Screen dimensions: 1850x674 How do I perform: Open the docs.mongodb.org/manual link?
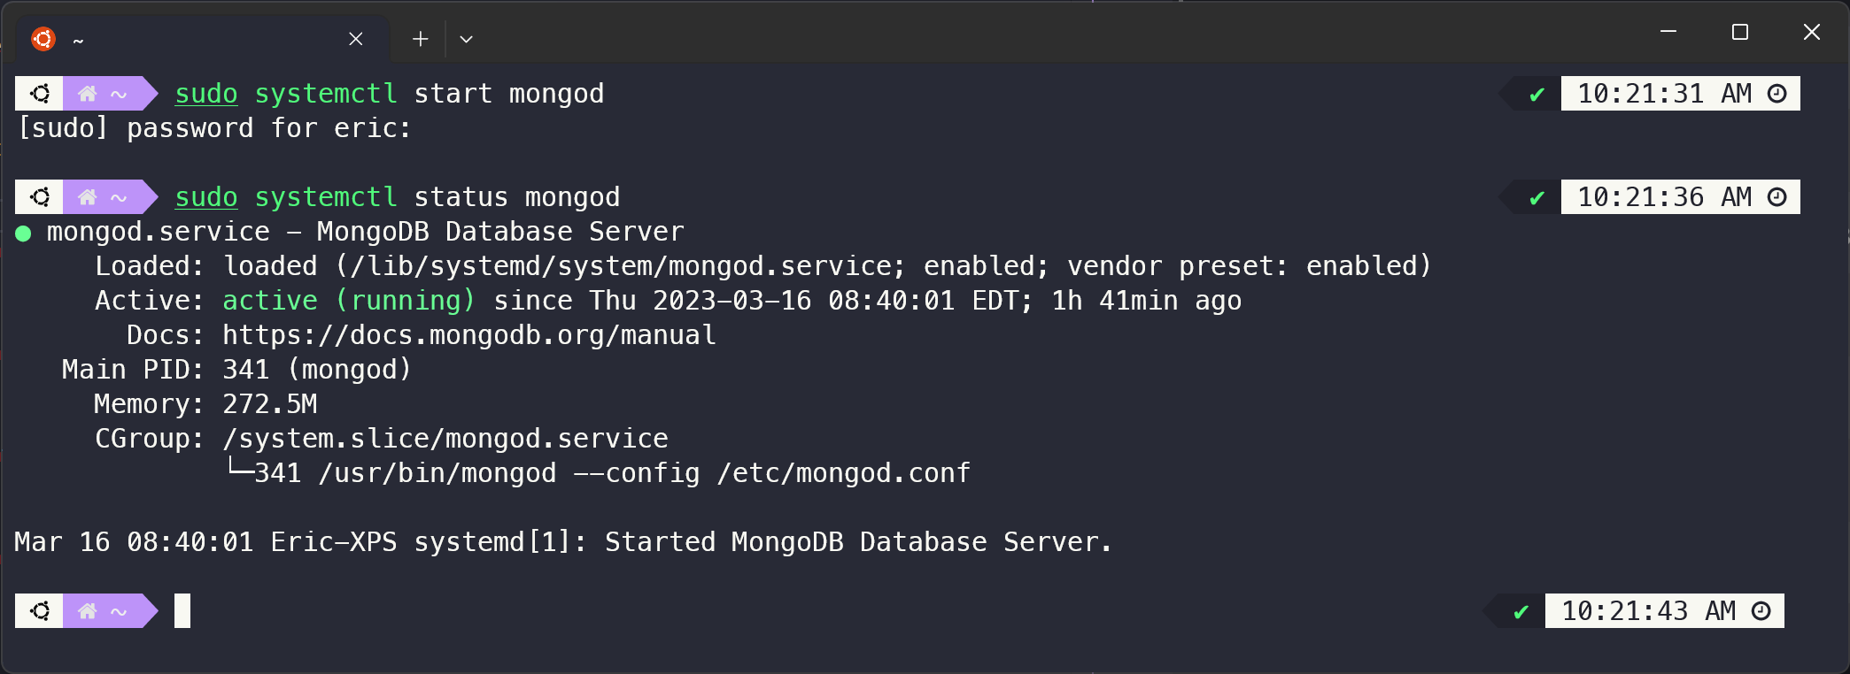(x=468, y=335)
